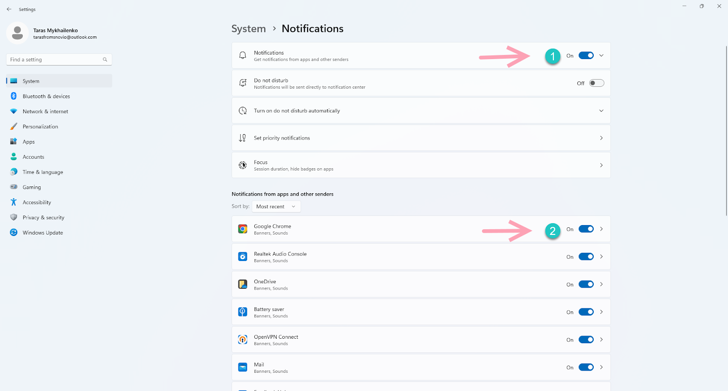Toggle Battery saver notifications
The image size is (728, 391).
click(x=586, y=312)
